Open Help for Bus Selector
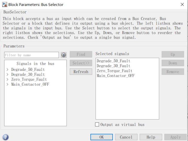The image size is (188, 141). click(x=151, y=137)
